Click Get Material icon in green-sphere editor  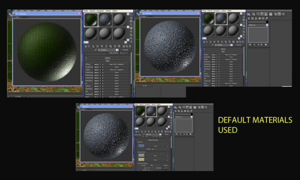point(85,46)
